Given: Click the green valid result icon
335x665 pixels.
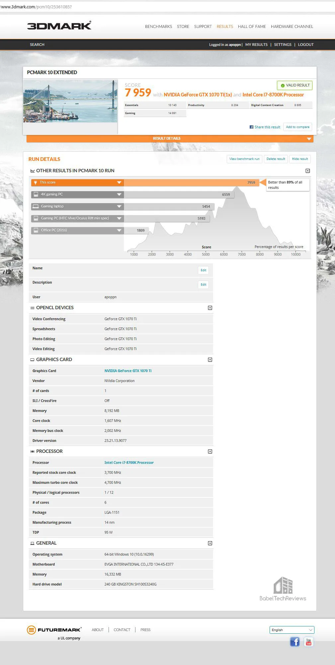Looking at the screenshot, I should pos(283,85).
